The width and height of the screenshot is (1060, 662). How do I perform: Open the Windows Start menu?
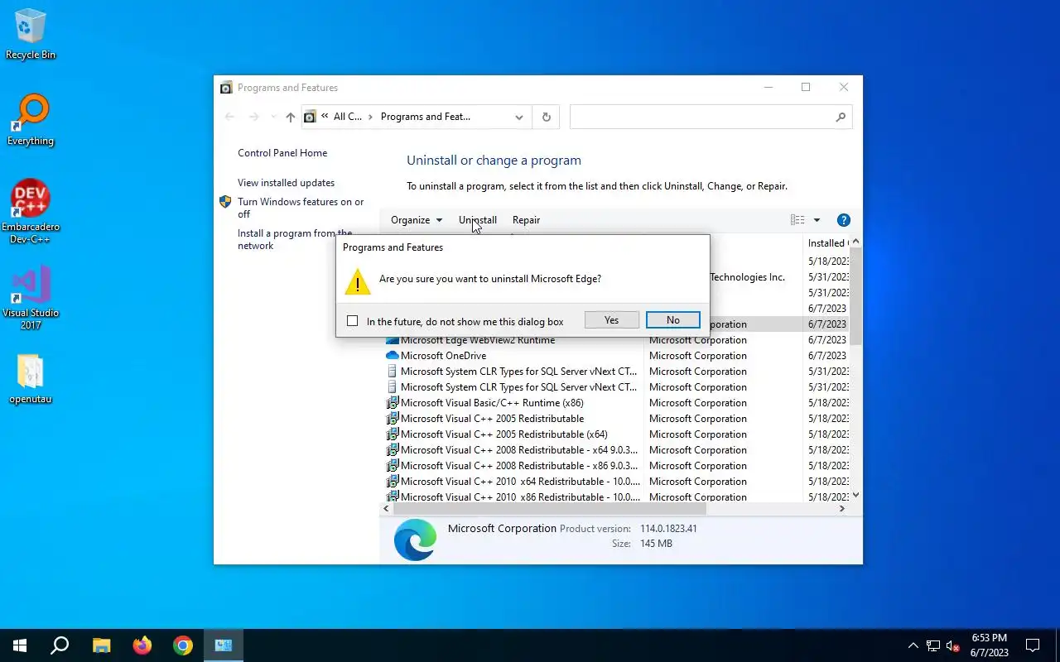pyautogui.click(x=20, y=645)
